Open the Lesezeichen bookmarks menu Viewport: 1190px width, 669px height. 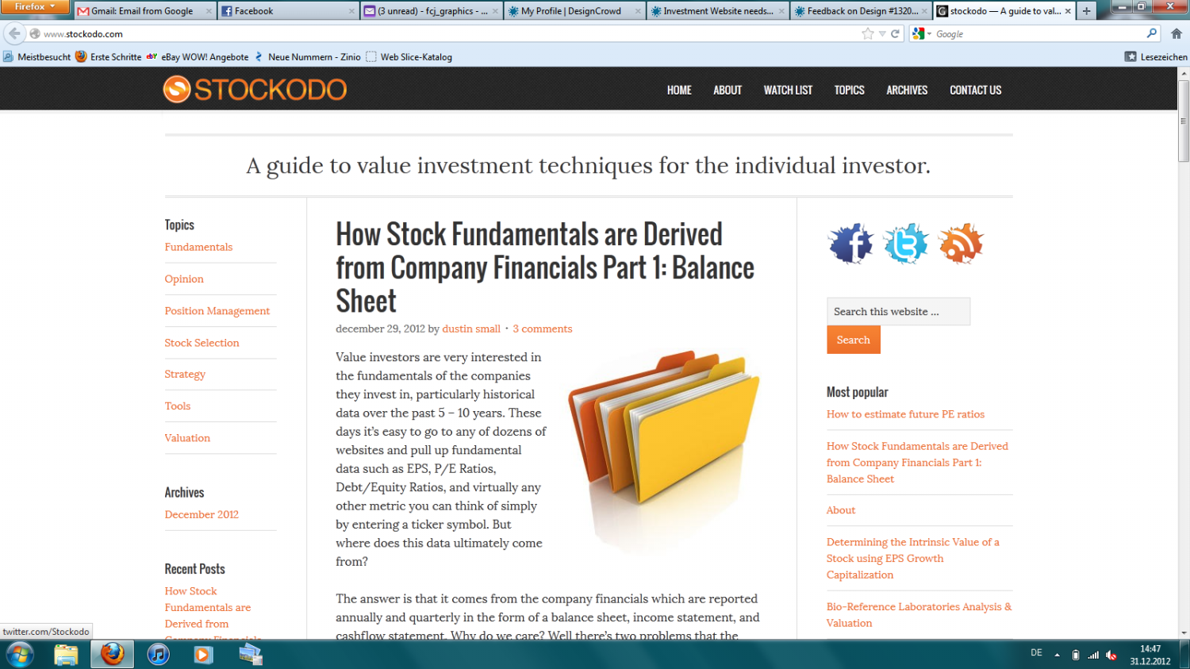(x=1156, y=57)
